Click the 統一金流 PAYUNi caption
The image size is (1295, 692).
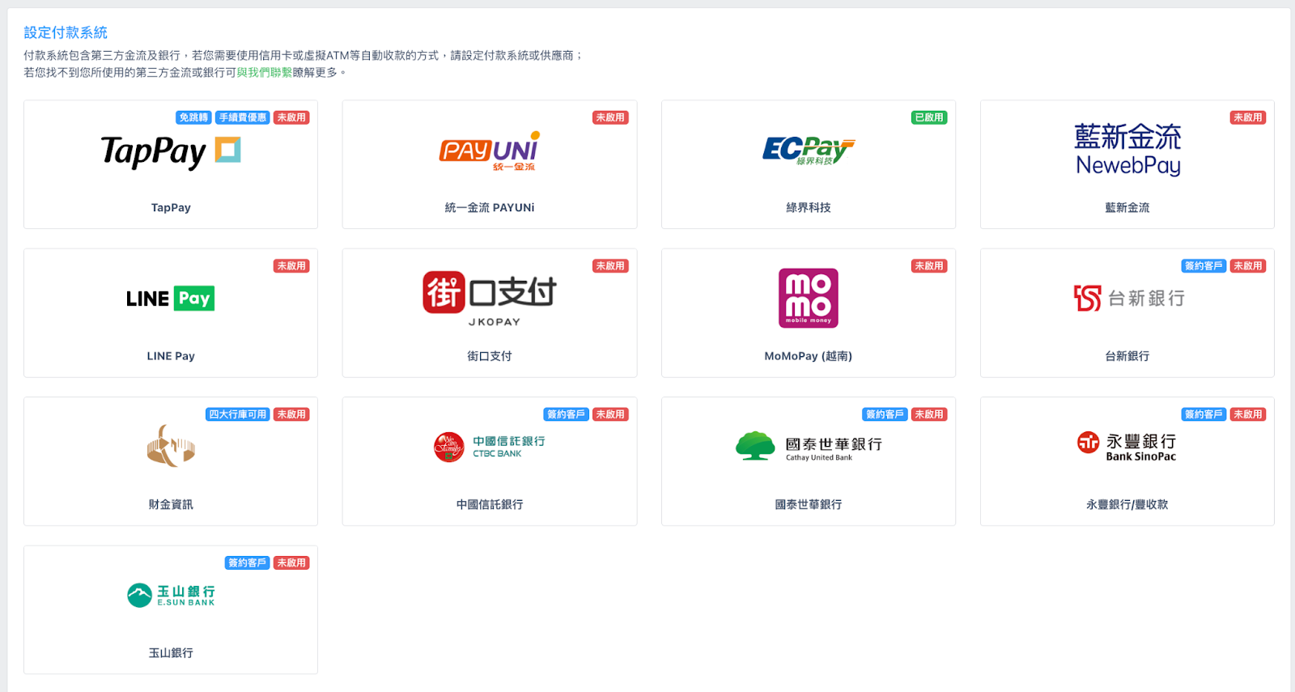click(490, 208)
